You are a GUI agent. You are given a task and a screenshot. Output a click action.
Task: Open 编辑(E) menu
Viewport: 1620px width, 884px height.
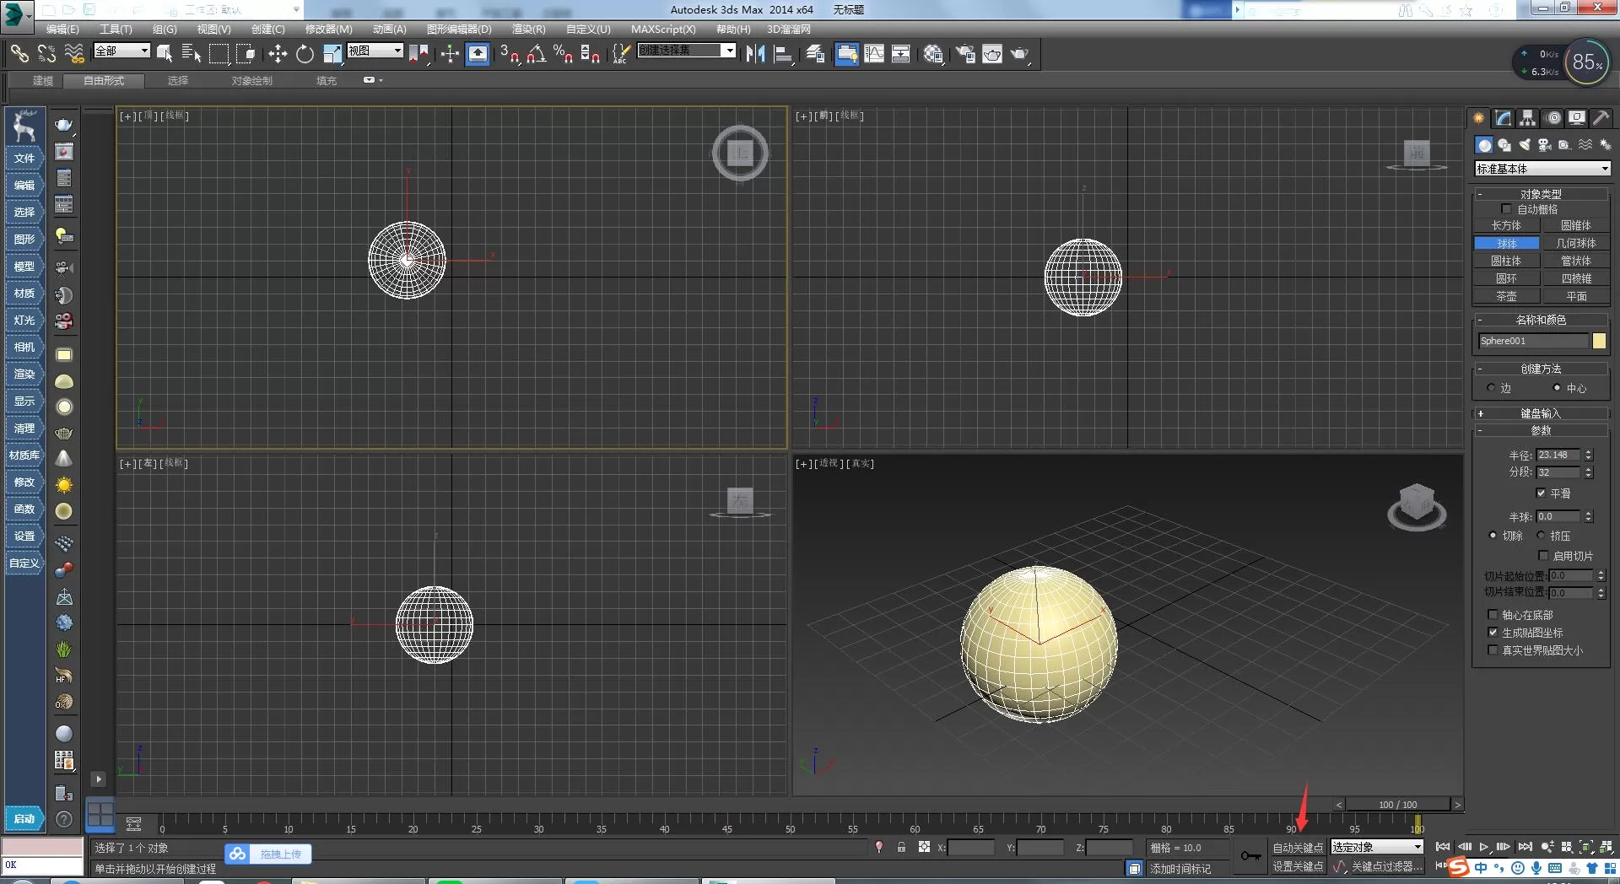62,29
